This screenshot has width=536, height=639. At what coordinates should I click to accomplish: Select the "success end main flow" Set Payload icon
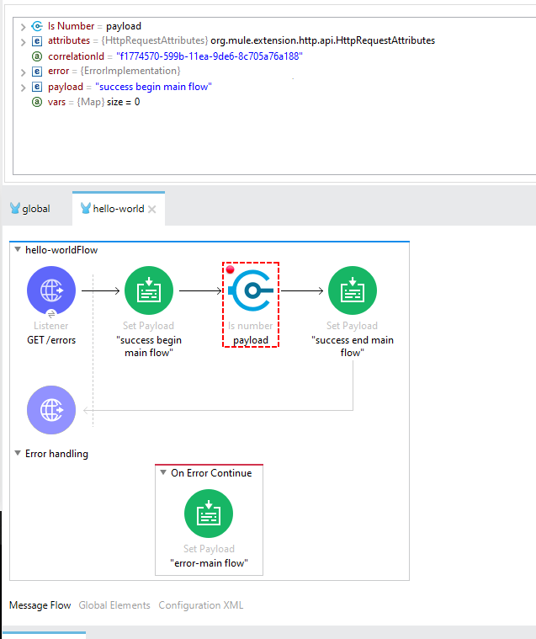coord(353,290)
